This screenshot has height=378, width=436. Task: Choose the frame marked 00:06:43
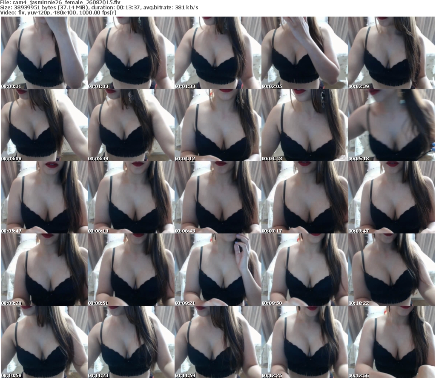coord(218,197)
